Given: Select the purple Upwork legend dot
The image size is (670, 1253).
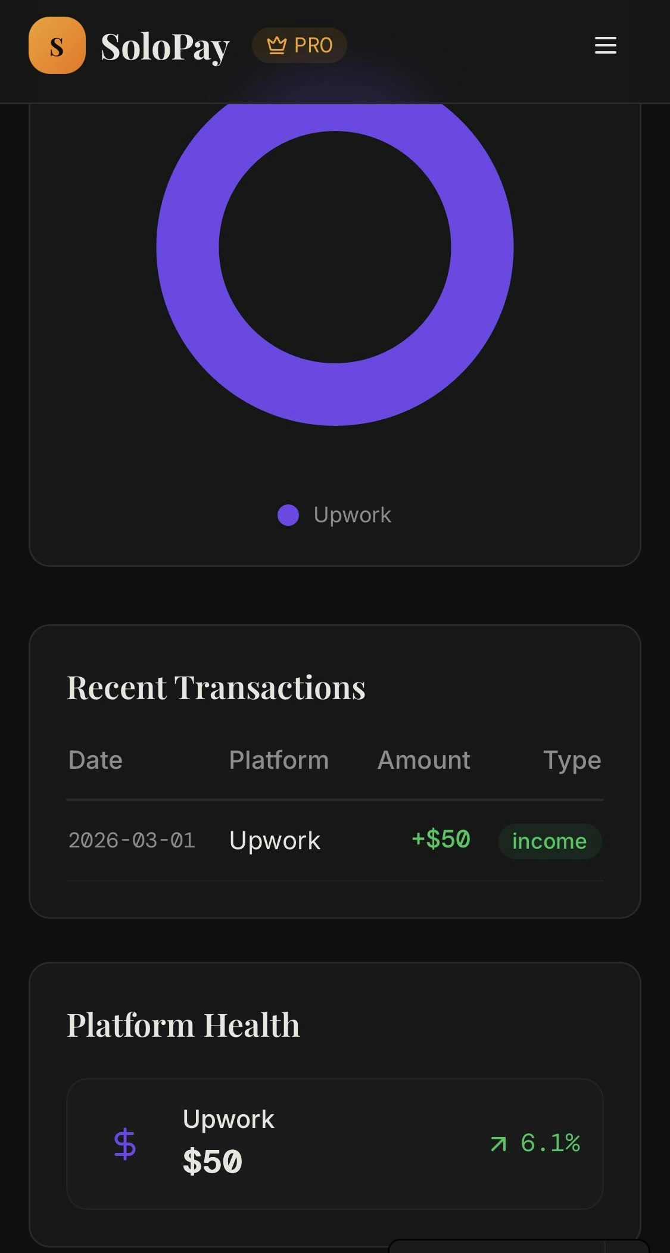Looking at the screenshot, I should 289,514.
